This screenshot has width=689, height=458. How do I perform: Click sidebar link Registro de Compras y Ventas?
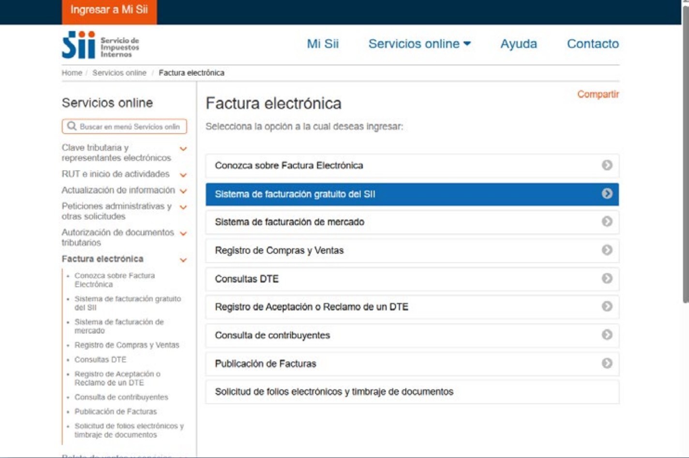pos(127,345)
